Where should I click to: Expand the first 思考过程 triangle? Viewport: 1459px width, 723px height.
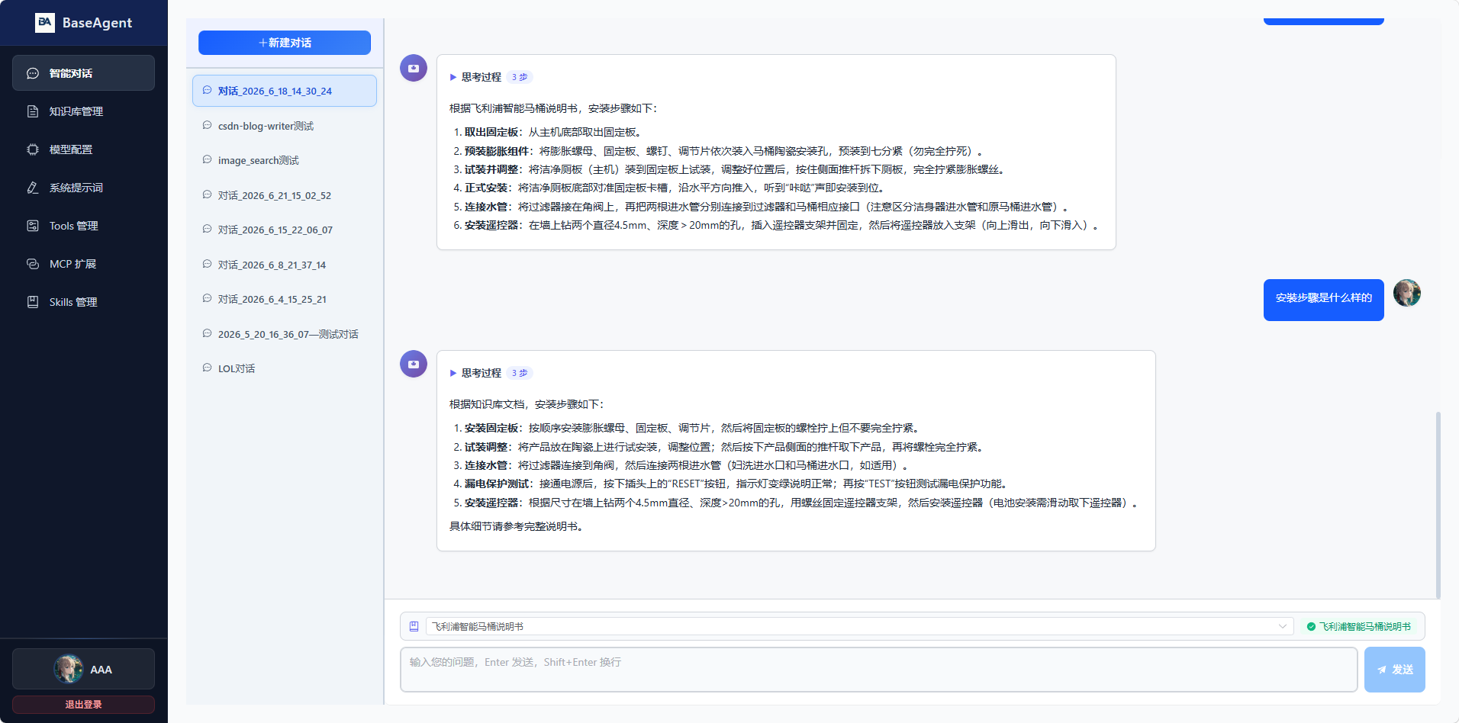coord(453,77)
